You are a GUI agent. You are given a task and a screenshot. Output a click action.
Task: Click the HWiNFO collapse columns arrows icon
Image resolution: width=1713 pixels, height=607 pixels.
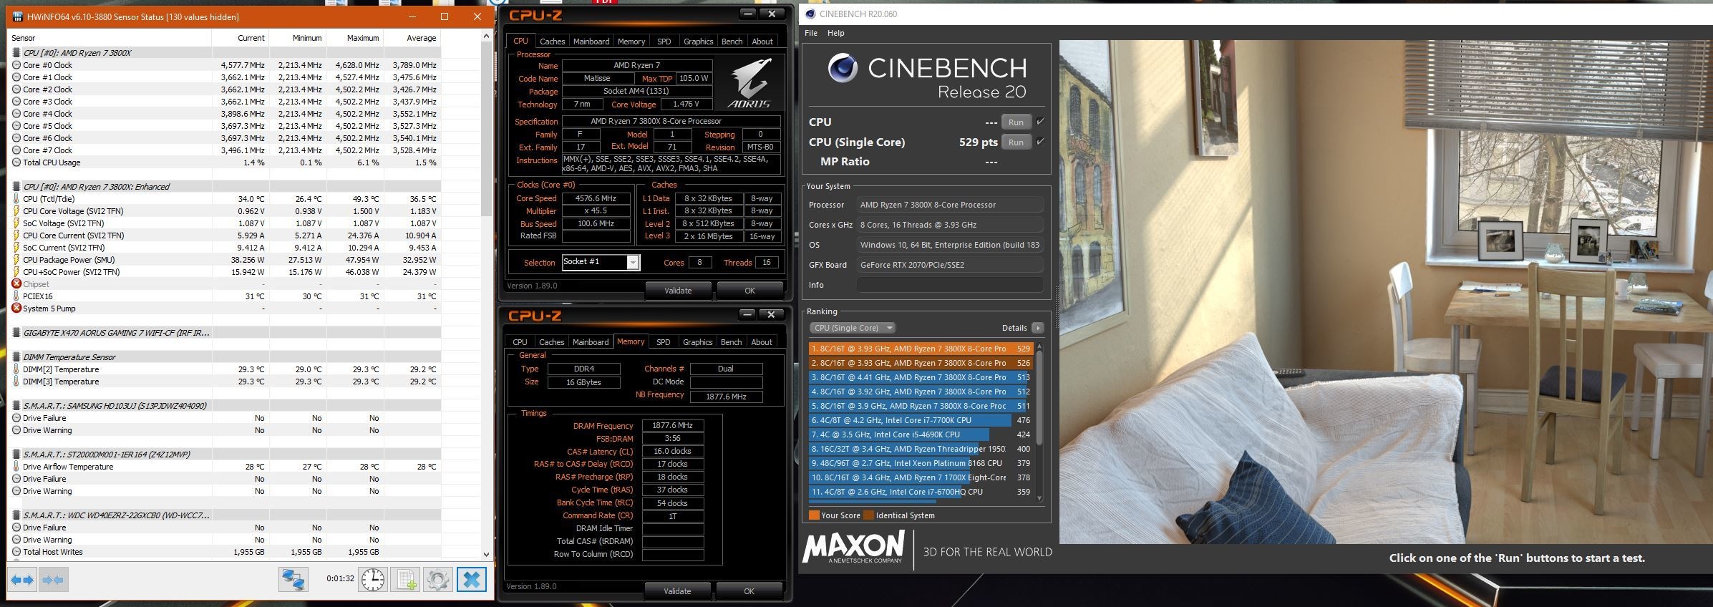tap(53, 580)
